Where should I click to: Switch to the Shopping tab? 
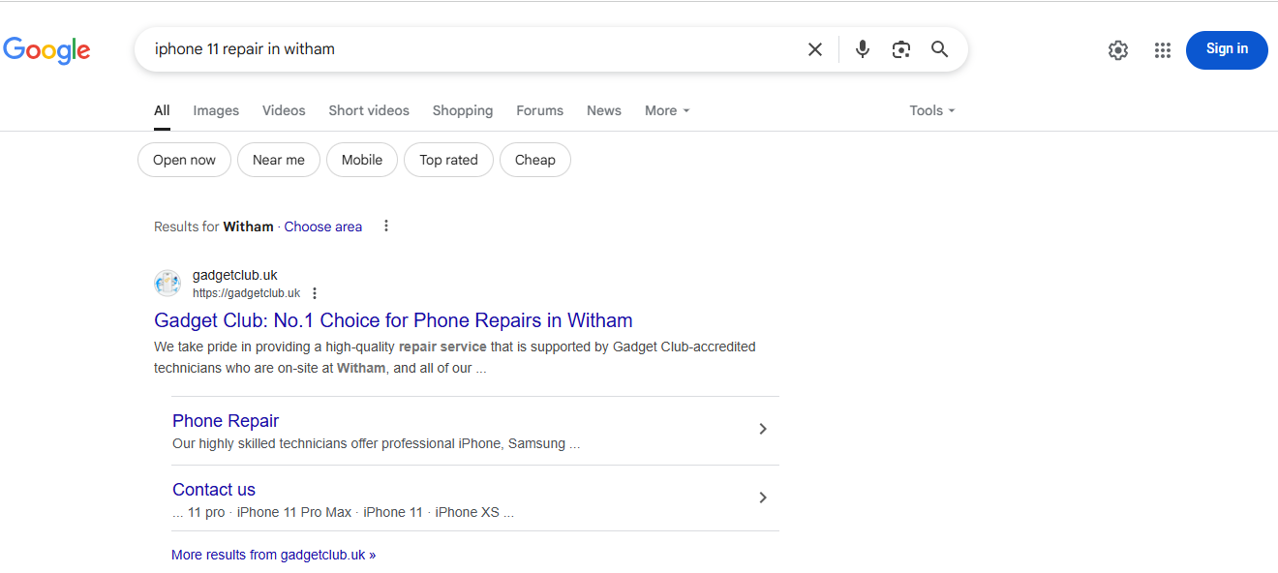coord(463,110)
